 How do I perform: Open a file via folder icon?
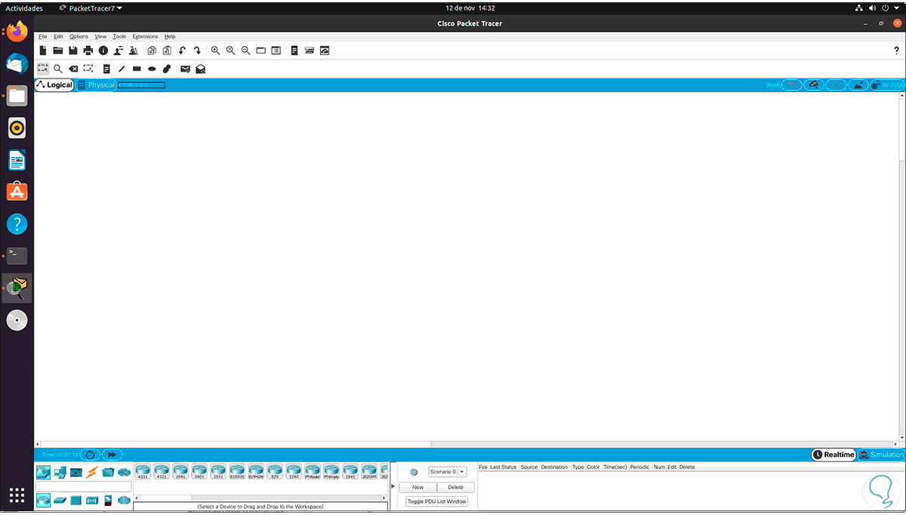tap(58, 51)
